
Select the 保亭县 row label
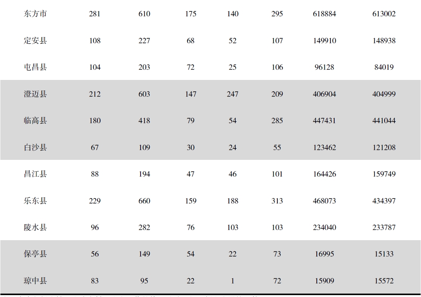(35, 254)
